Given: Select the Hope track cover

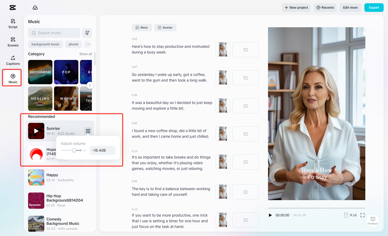Looking at the screenshot, I should coord(36,154).
